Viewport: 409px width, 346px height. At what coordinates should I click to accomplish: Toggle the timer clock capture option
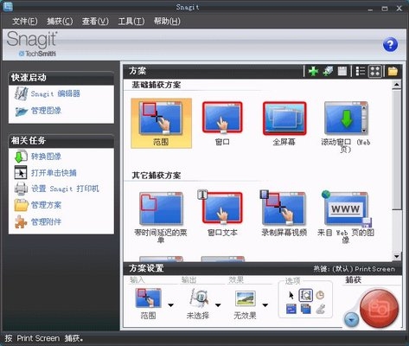pos(320,295)
